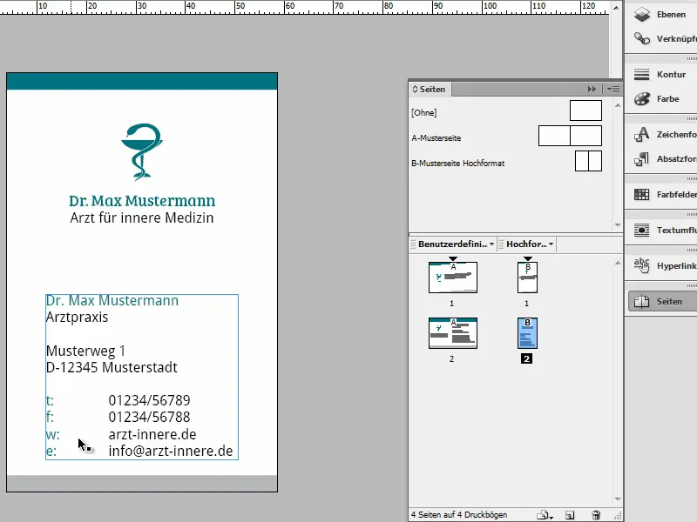This screenshot has height=522, width=697.
Task: Click pages list scroll down arrow
Action: 618,499
